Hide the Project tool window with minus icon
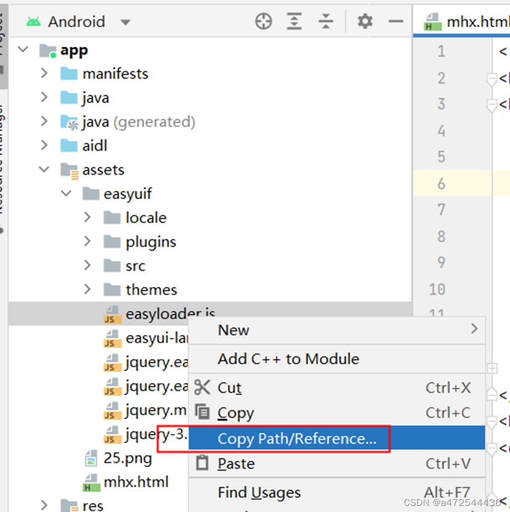The image size is (510, 512). [396, 22]
